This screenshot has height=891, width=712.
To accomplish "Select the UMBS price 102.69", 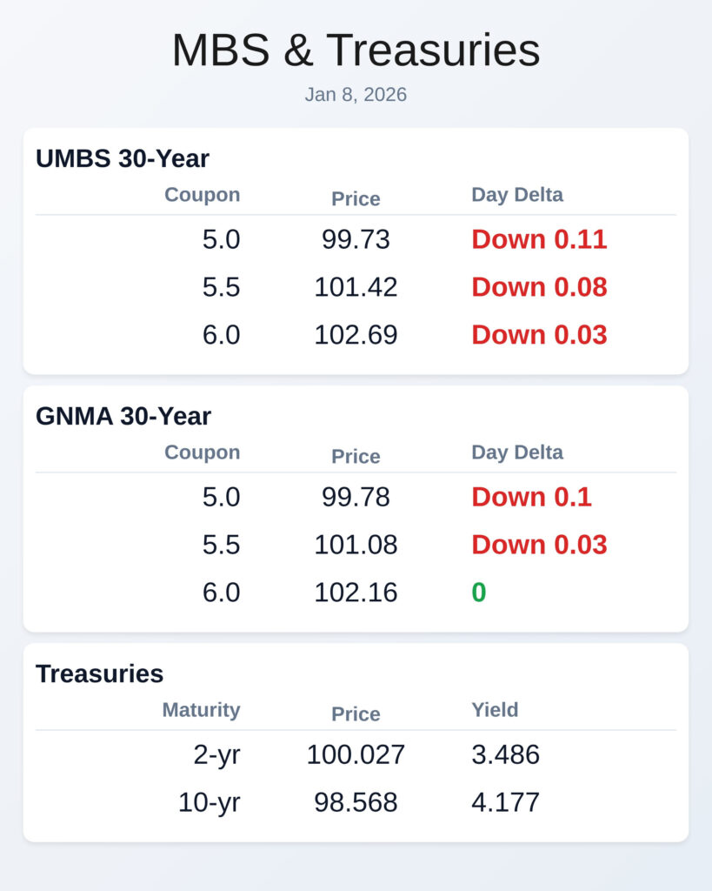I will pyautogui.click(x=356, y=335).
